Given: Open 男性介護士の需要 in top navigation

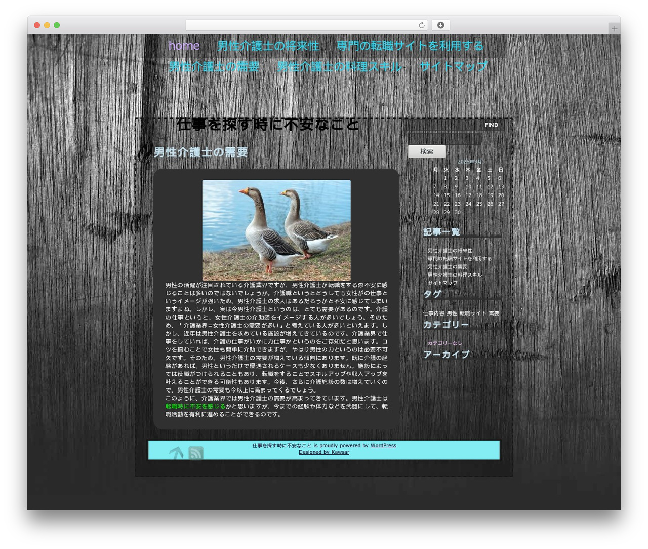Looking at the screenshot, I should tap(214, 66).
